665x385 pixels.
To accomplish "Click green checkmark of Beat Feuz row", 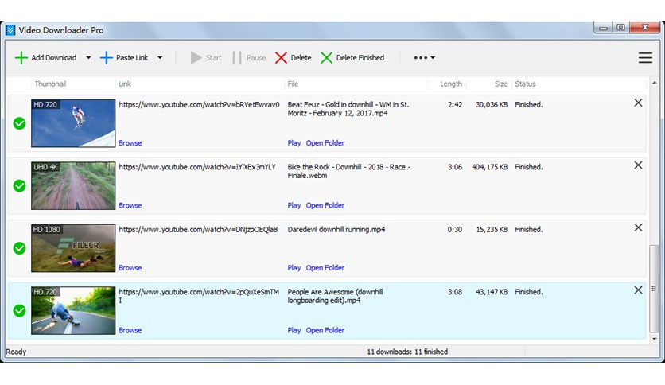I will click(x=20, y=123).
